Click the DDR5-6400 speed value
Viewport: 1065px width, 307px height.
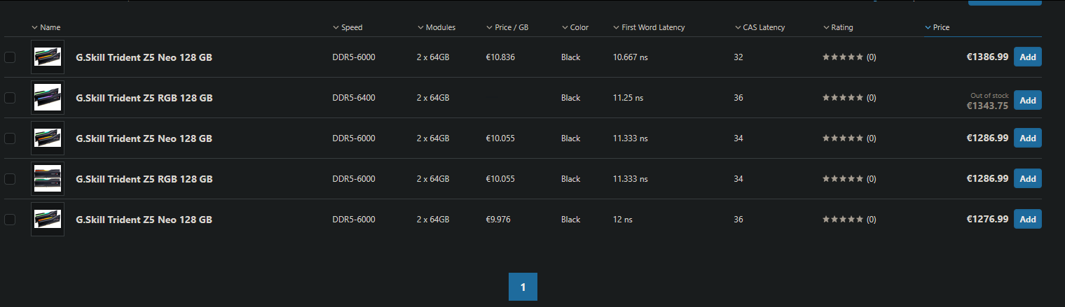pyautogui.click(x=354, y=98)
